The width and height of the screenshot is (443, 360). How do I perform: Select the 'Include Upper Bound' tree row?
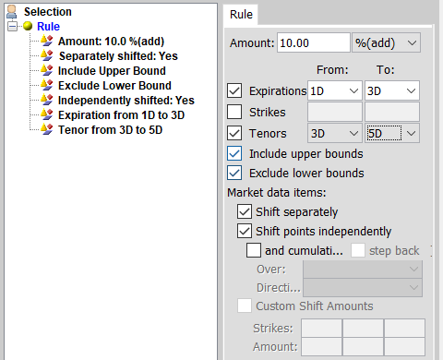[x=112, y=71]
